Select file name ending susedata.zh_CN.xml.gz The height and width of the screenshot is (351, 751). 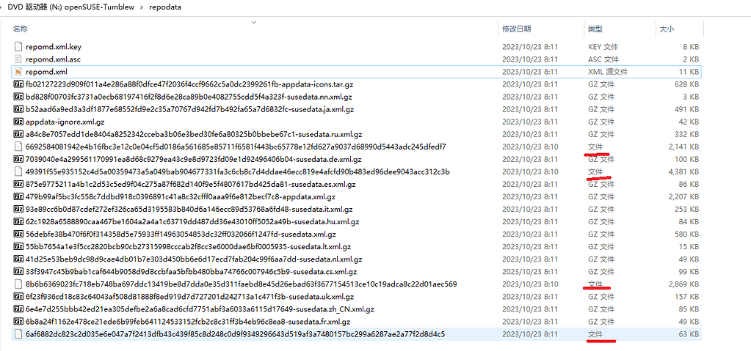(x=200, y=309)
